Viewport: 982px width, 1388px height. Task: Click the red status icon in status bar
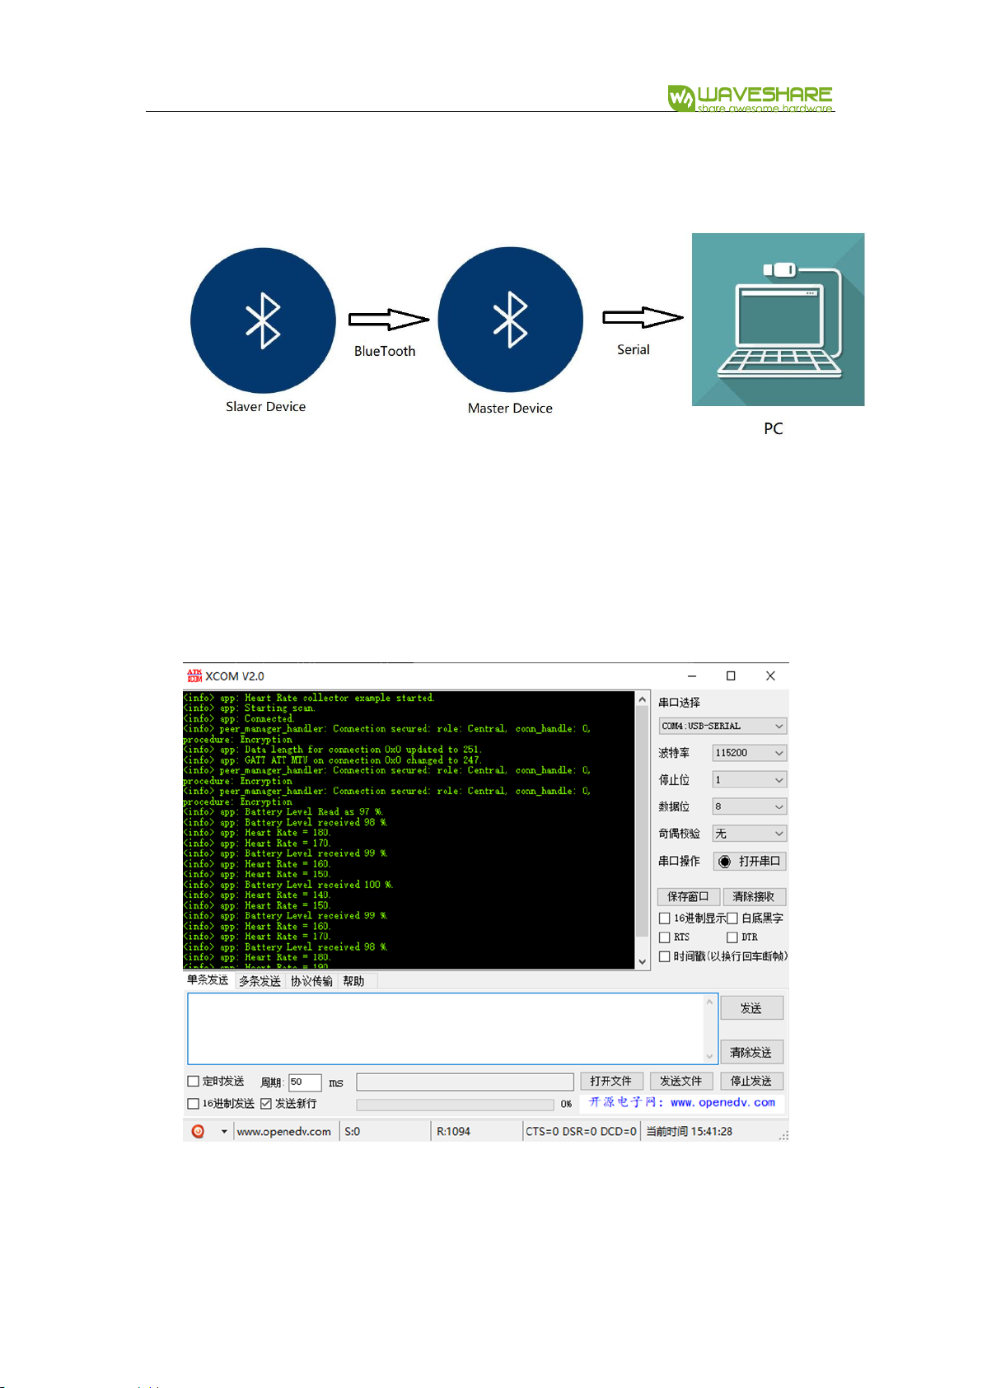tap(198, 1131)
